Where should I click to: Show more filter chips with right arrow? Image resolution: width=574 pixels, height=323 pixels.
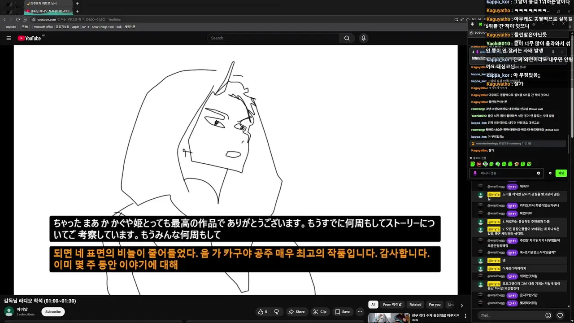click(462, 306)
